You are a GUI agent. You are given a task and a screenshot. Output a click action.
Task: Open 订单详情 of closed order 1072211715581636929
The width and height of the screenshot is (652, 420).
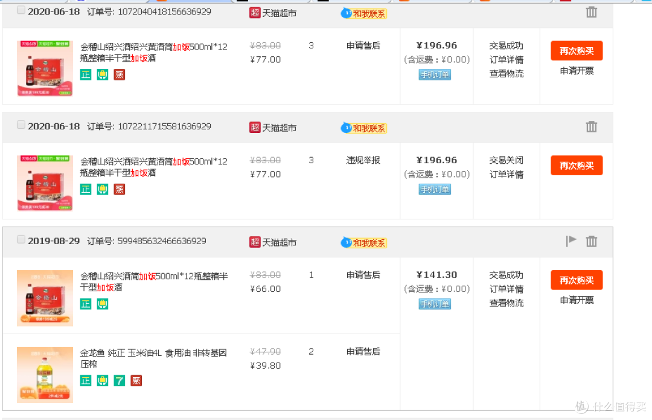(506, 175)
